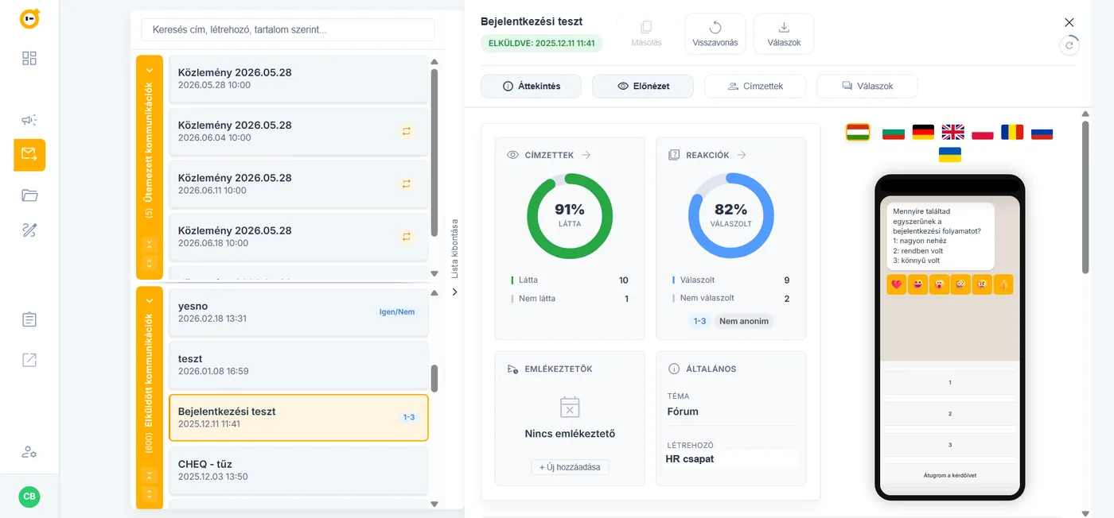Select the Russian flag language
1114x518 pixels.
(x=1042, y=132)
